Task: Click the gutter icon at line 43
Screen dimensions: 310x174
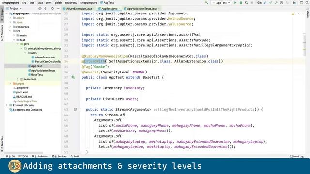Action: (75, 109)
